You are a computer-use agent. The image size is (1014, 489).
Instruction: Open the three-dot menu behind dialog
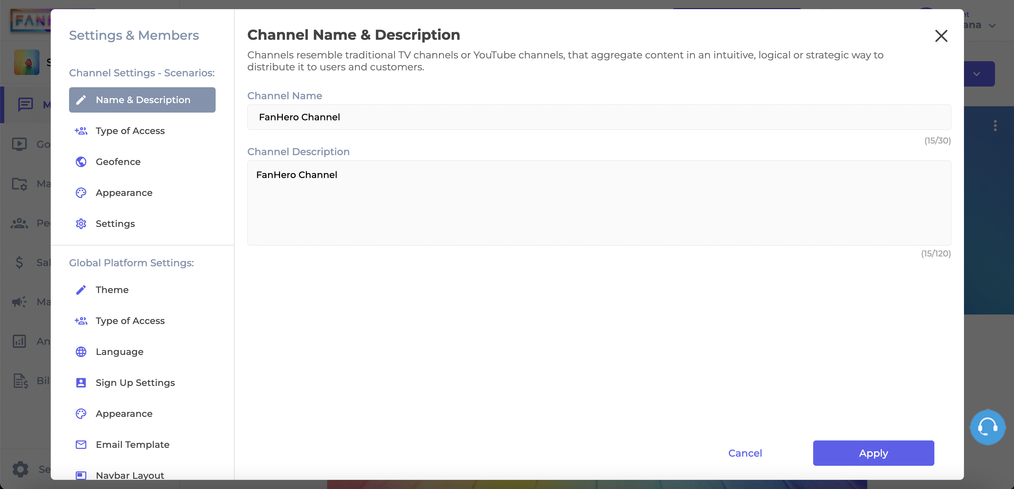[x=995, y=126]
